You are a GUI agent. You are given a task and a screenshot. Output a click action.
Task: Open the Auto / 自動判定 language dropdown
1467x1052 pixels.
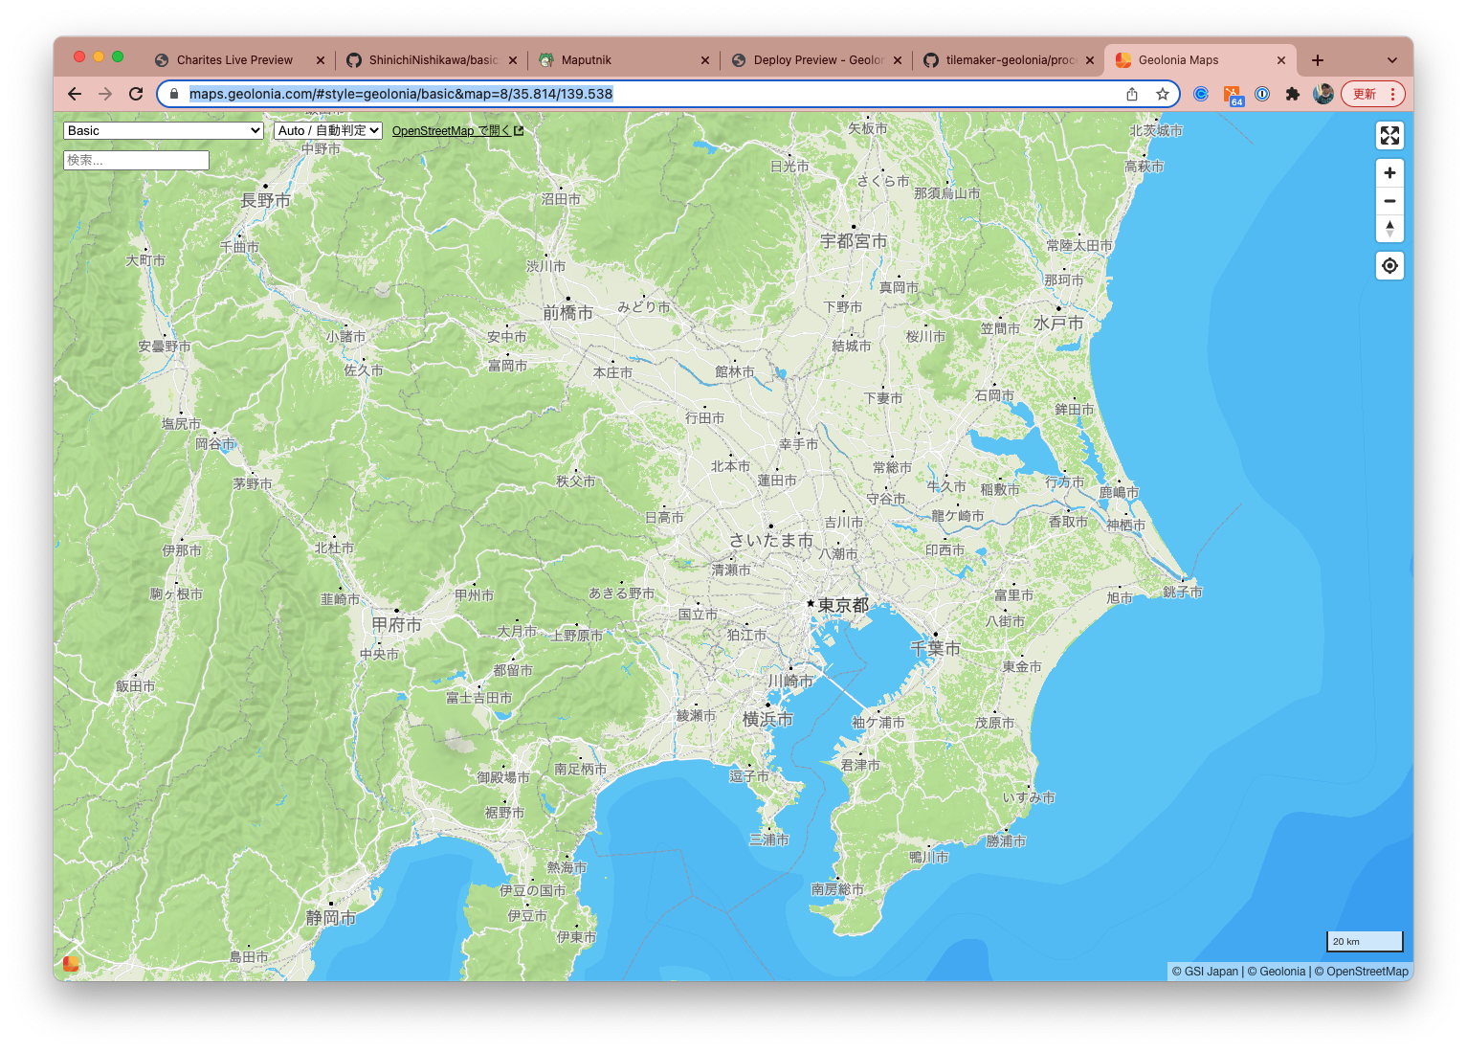point(327,130)
